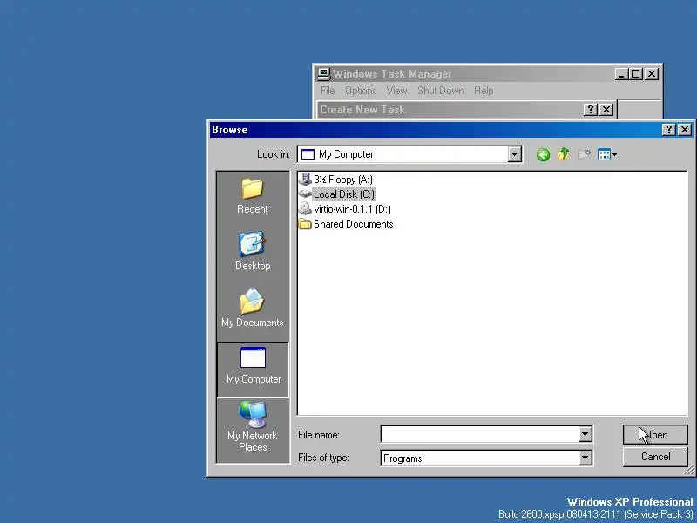Click the Cancel button
This screenshot has width=697, height=523.
coord(655,457)
